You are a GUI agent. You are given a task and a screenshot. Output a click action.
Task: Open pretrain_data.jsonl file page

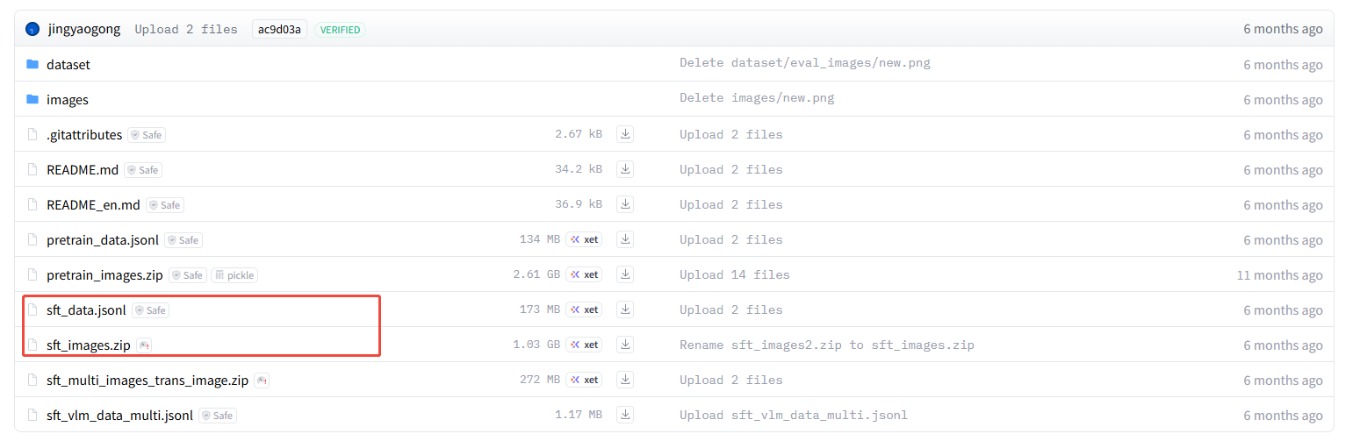[x=103, y=240]
